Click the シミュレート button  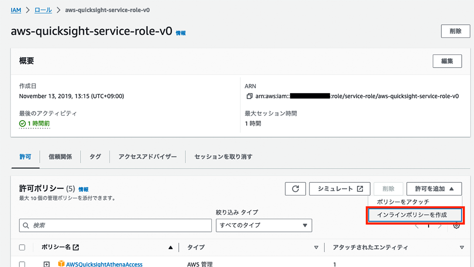point(340,189)
